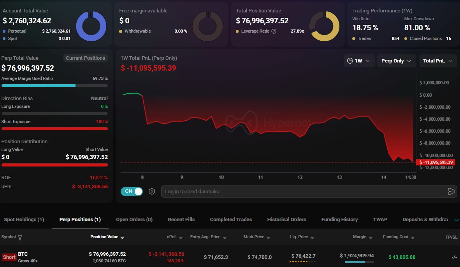Screen dimensions: 460x267
Task: Send danmaku with the paper plane icon
Action: coord(451,192)
